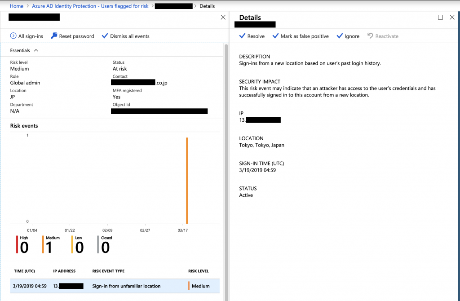Screen dimensions: 460x301
Task: Click the 3/19/2019 04:59 table cell
Action: 30,286
